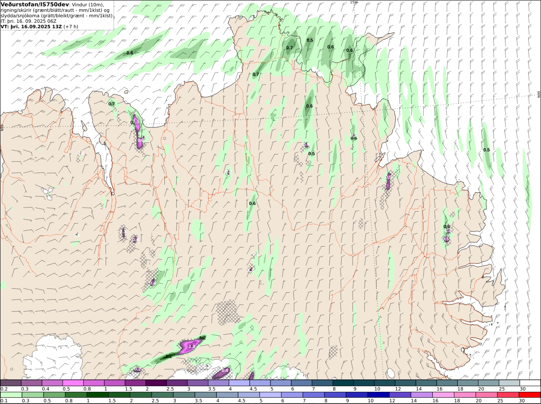Select the 30 bright red swatch in the rain legend

click(x=529, y=395)
